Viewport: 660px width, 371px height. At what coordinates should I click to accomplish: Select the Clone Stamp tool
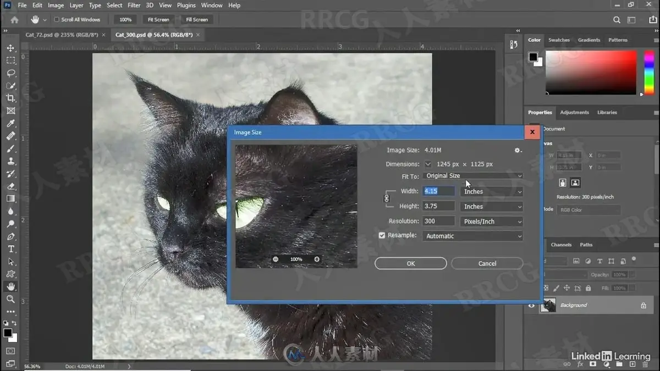coord(10,161)
